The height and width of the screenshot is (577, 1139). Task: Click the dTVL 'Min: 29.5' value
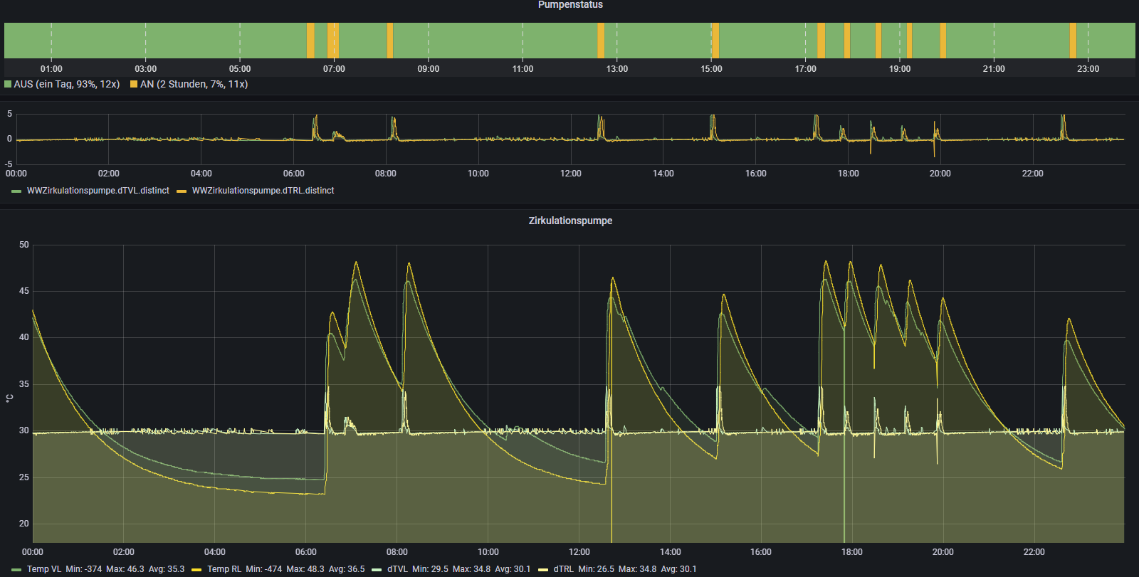pyautogui.click(x=430, y=569)
